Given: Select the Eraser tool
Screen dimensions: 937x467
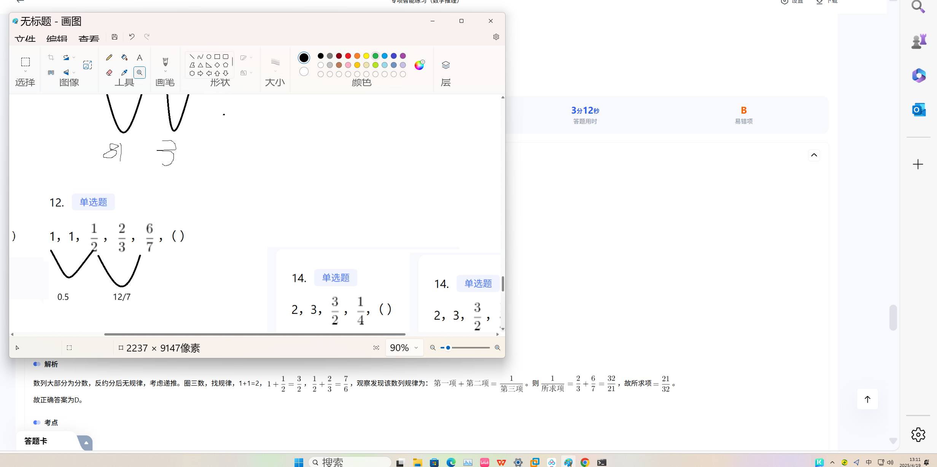Looking at the screenshot, I should coord(109,73).
